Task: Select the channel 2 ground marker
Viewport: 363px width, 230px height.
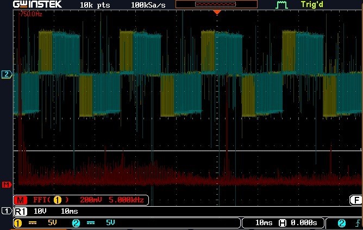Action: [7, 74]
